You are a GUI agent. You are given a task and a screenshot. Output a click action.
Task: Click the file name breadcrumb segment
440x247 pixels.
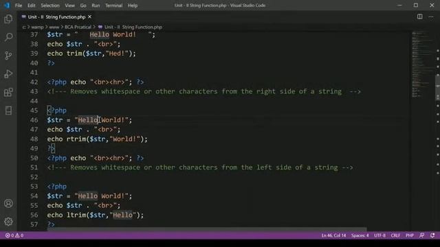133,27
